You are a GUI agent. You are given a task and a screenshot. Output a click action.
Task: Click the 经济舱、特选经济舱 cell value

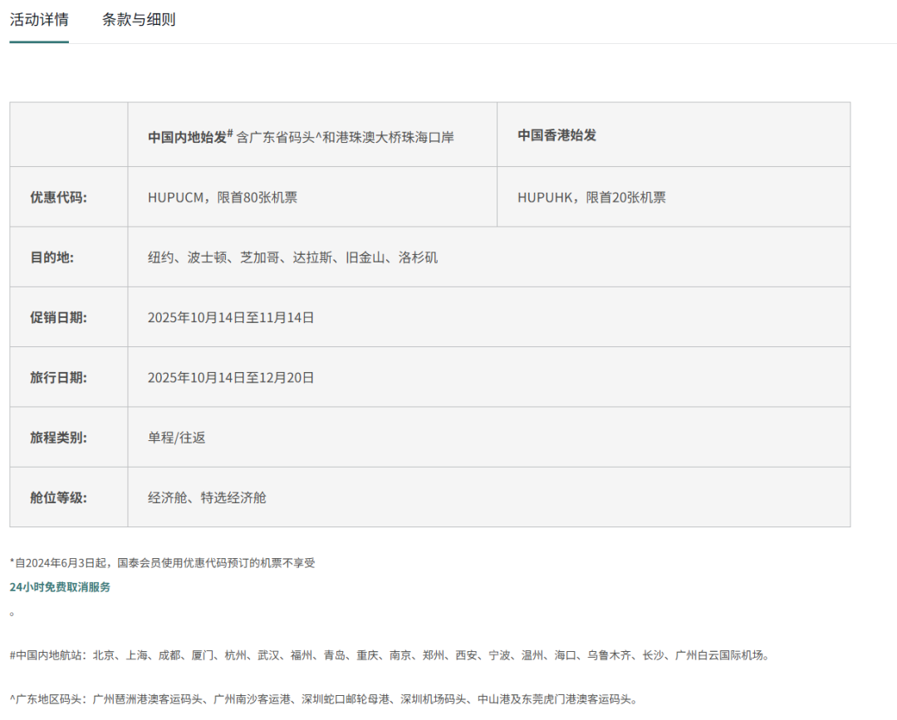(207, 497)
